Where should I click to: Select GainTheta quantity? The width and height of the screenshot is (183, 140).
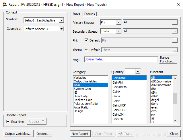tap(129, 87)
